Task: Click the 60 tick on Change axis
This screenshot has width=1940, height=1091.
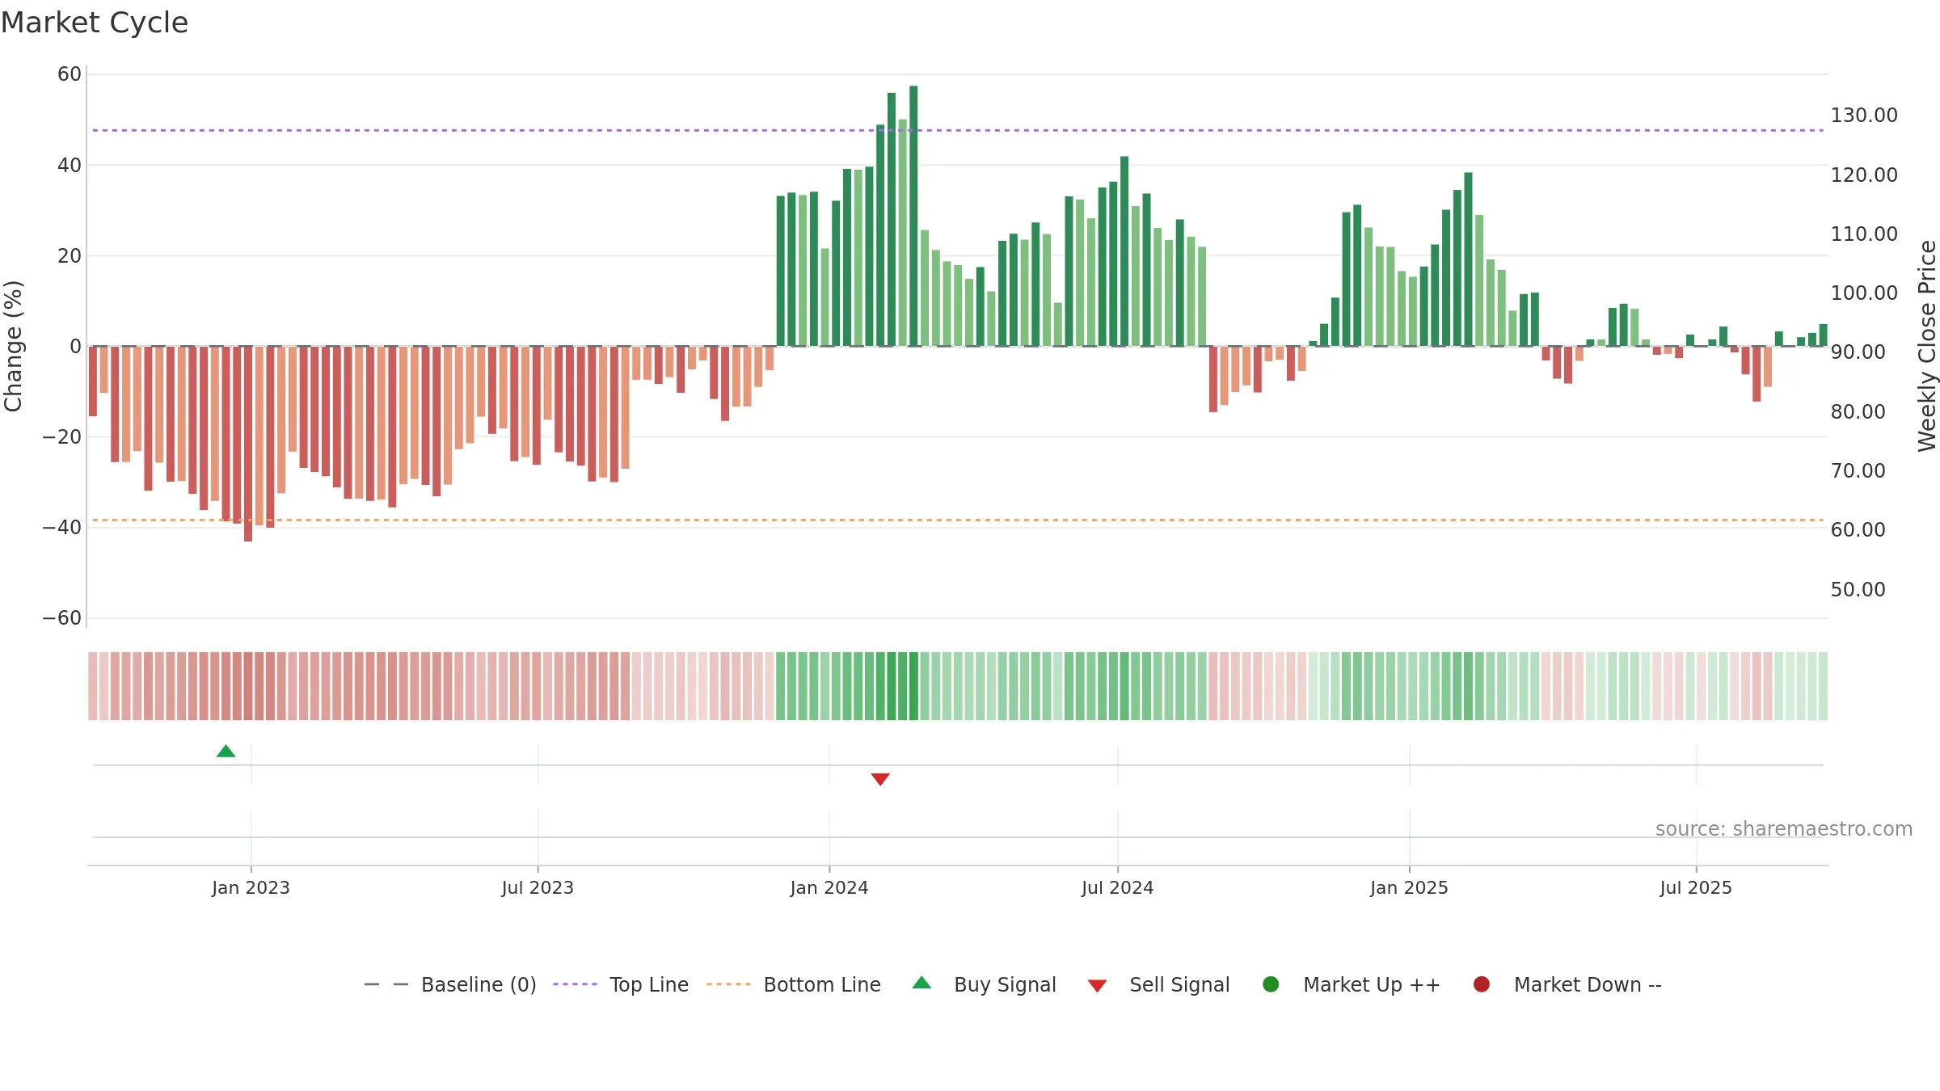Action: tap(70, 74)
